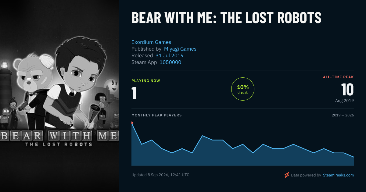The image size is (366, 192).
Task: Click the last data point on chart line
Action: coord(354,157)
